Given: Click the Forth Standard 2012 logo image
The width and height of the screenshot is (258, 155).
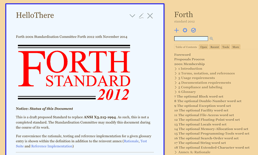Looking at the screenshot, I should pyautogui.click(x=73, y=72).
